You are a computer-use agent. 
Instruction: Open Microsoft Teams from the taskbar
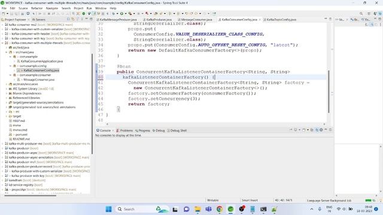point(208,209)
